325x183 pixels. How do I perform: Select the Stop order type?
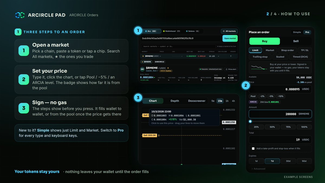point(287,50)
